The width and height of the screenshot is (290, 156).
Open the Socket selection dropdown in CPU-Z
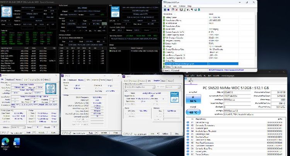click(x=18, y=127)
